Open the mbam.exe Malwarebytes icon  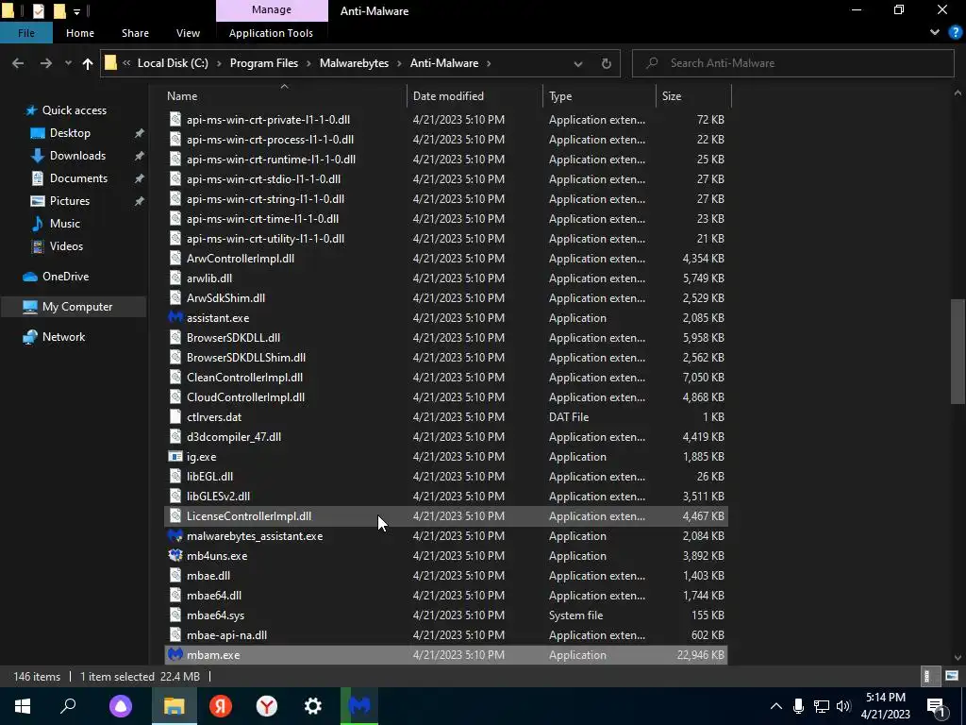[x=175, y=655]
